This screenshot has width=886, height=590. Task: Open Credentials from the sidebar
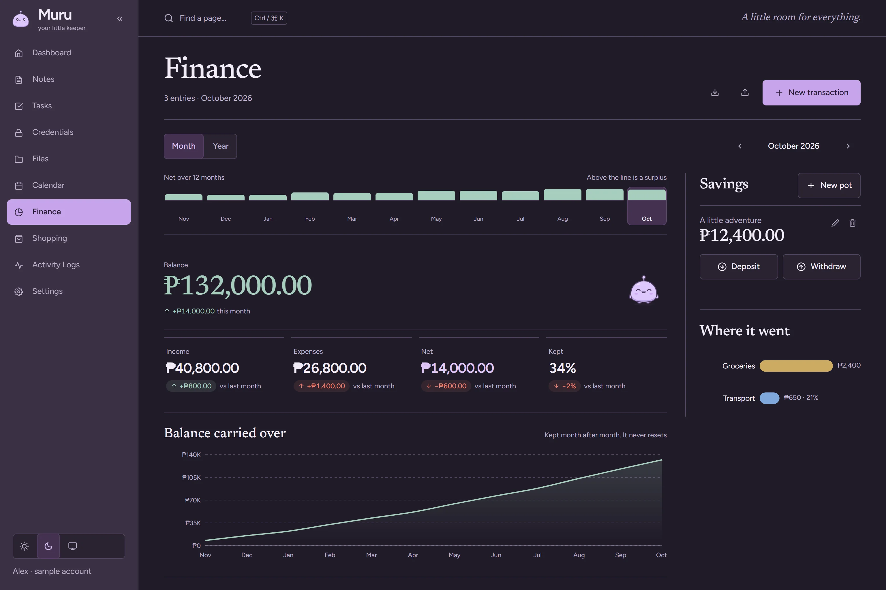click(69, 133)
